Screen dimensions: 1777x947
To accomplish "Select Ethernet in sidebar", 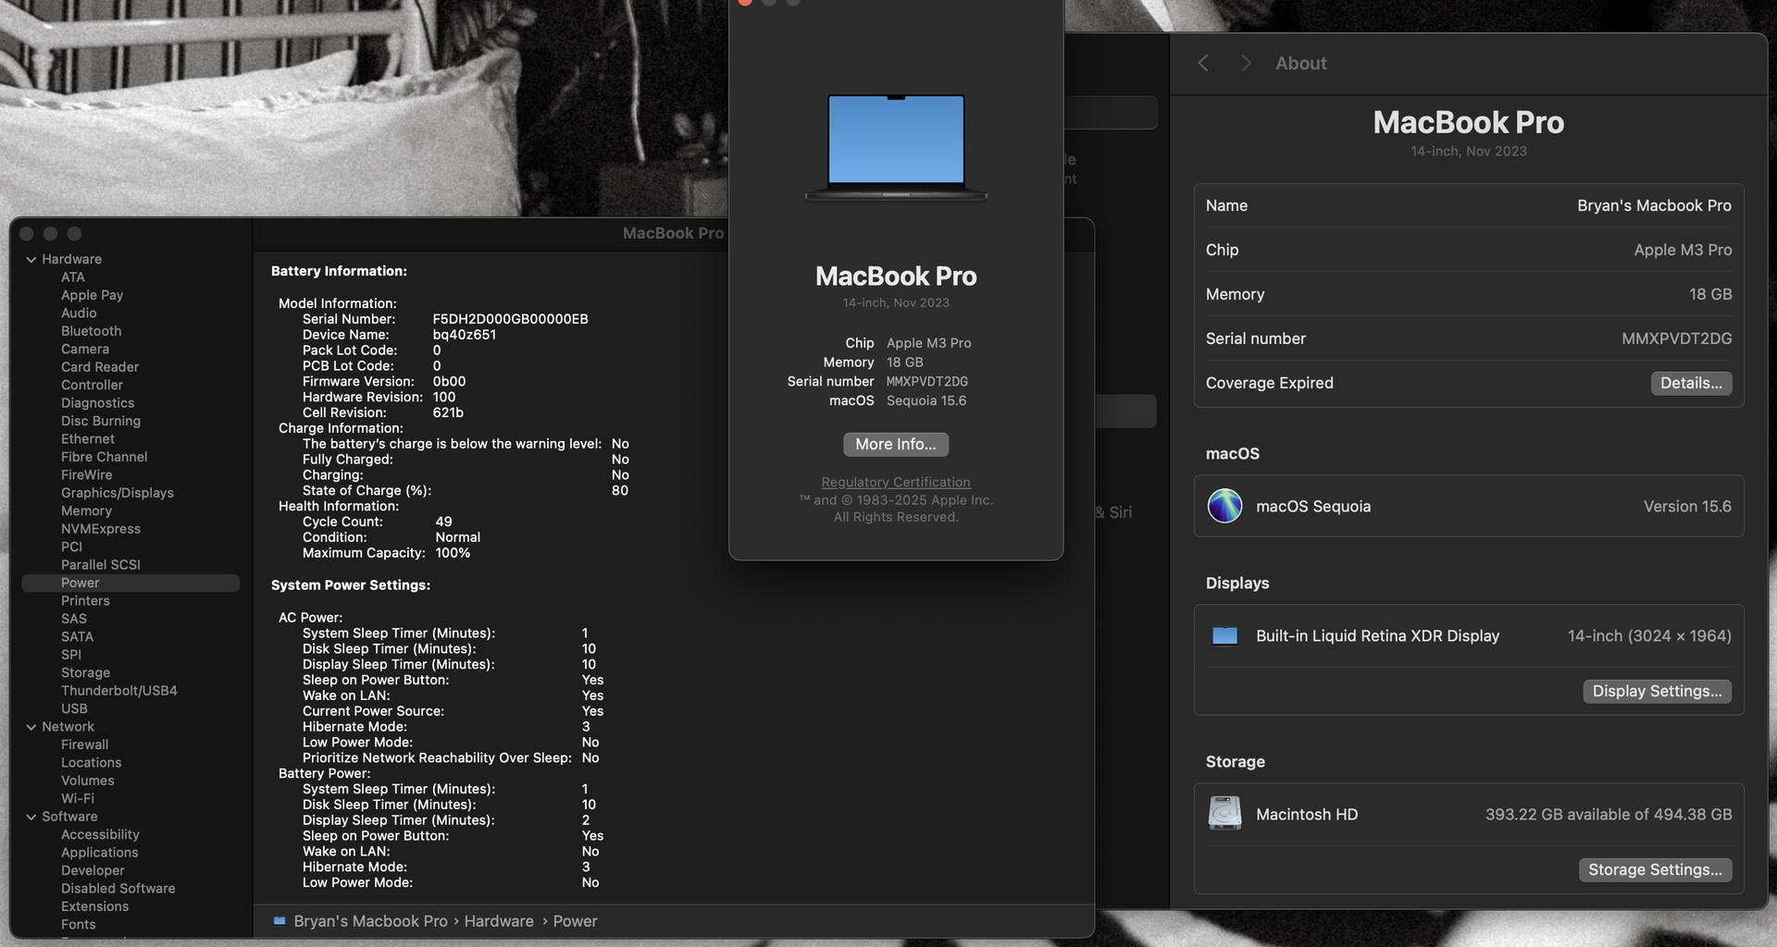I will [x=88, y=439].
